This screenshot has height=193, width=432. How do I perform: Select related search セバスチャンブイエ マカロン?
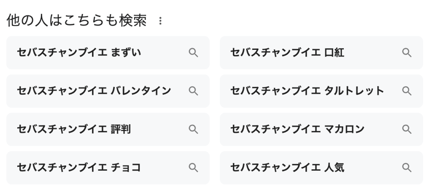(297, 129)
